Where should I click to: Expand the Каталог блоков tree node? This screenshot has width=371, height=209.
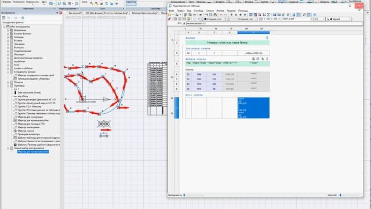pyautogui.click(x=8, y=34)
